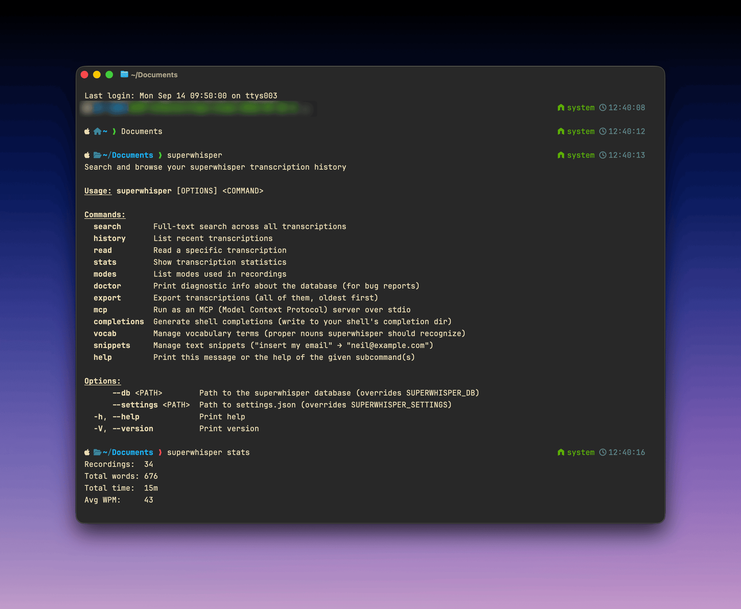The image size is (741, 609).
Task: Click the 'search' command name
Action: [x=107, y=227]
